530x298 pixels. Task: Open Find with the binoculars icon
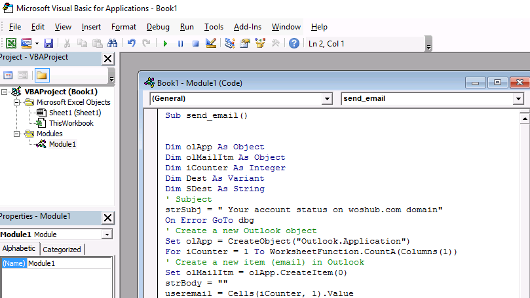(112, 43)
